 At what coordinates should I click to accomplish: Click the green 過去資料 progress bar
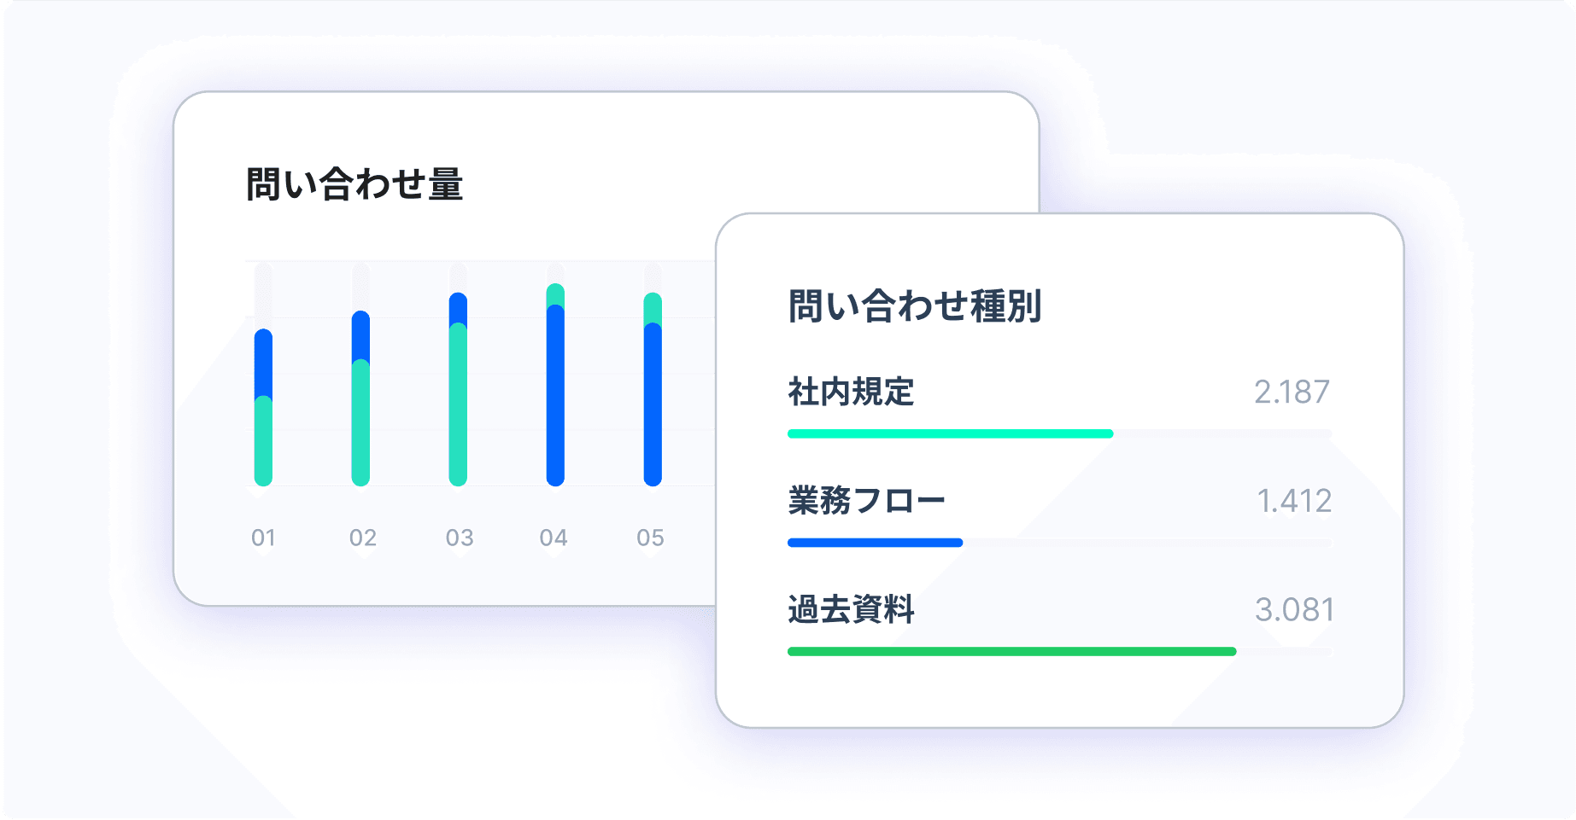[1012, 651]
